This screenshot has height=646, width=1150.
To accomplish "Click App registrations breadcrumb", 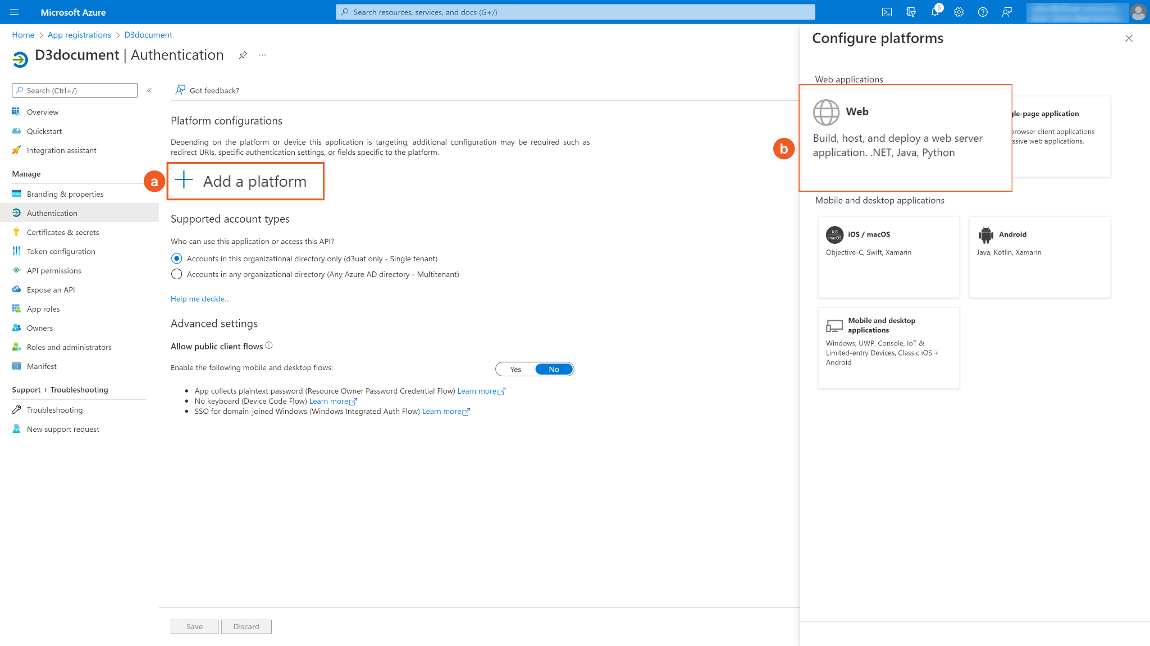I will 79,35.
